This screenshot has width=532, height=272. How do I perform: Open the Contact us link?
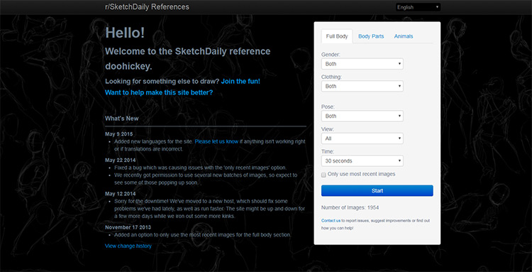tap(331, 221)
